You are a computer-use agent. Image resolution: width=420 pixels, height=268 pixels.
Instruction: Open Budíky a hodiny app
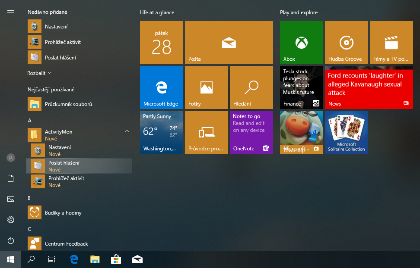(x=79, y=213)
